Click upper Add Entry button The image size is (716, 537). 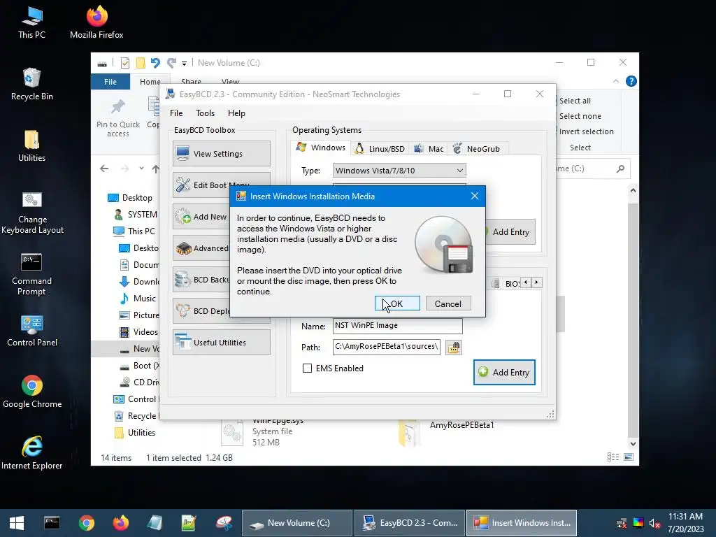pyautogui.click(x=510, y=232)
